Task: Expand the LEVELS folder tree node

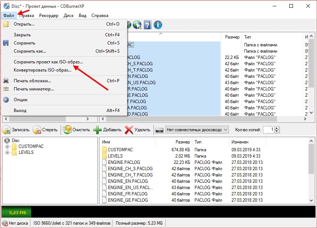Action: point(7,152)
